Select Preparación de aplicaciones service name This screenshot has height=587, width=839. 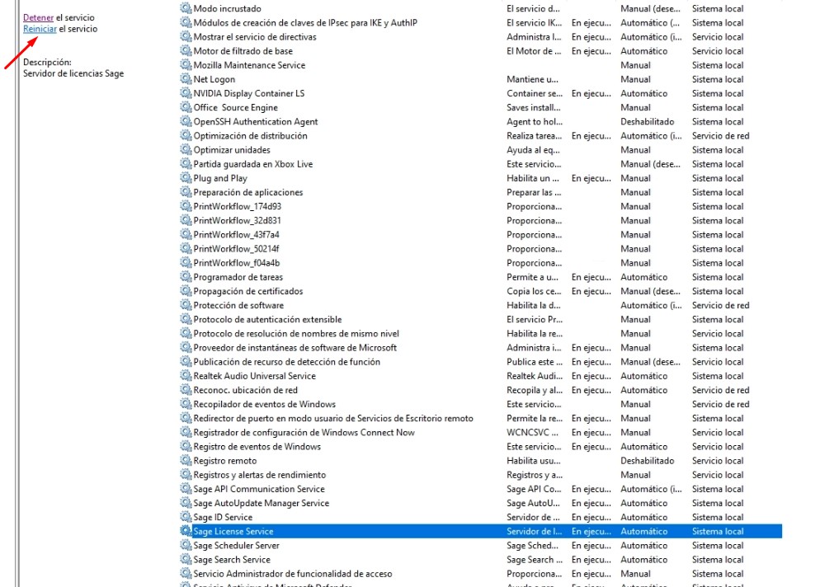click(248, 192)
